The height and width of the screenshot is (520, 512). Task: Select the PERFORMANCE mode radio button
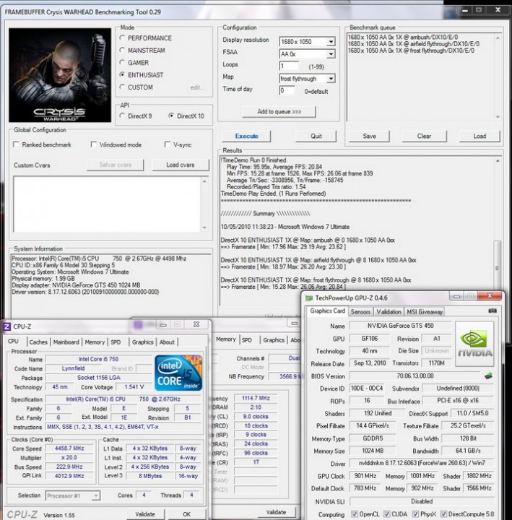point(122,38)
